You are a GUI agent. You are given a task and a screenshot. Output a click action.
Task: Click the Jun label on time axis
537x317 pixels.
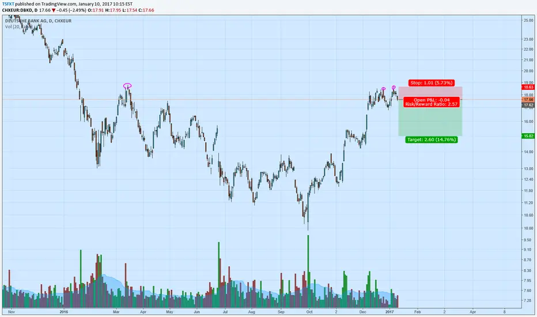pos(196,312)
